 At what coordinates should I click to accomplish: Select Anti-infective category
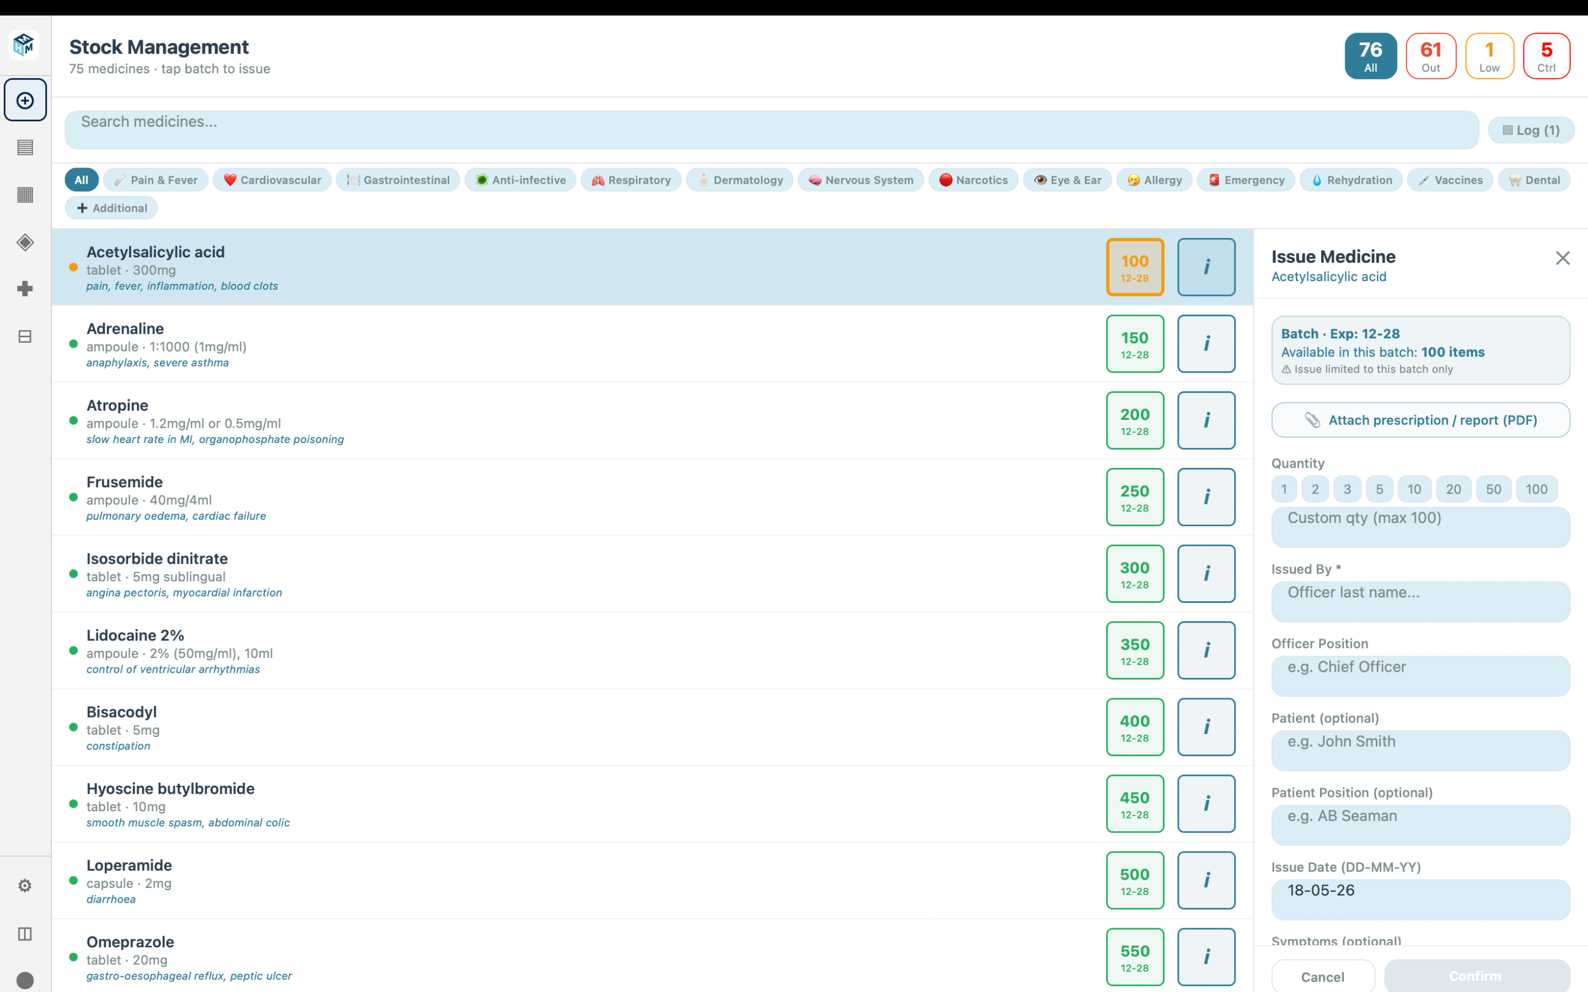tap(520, 180)
